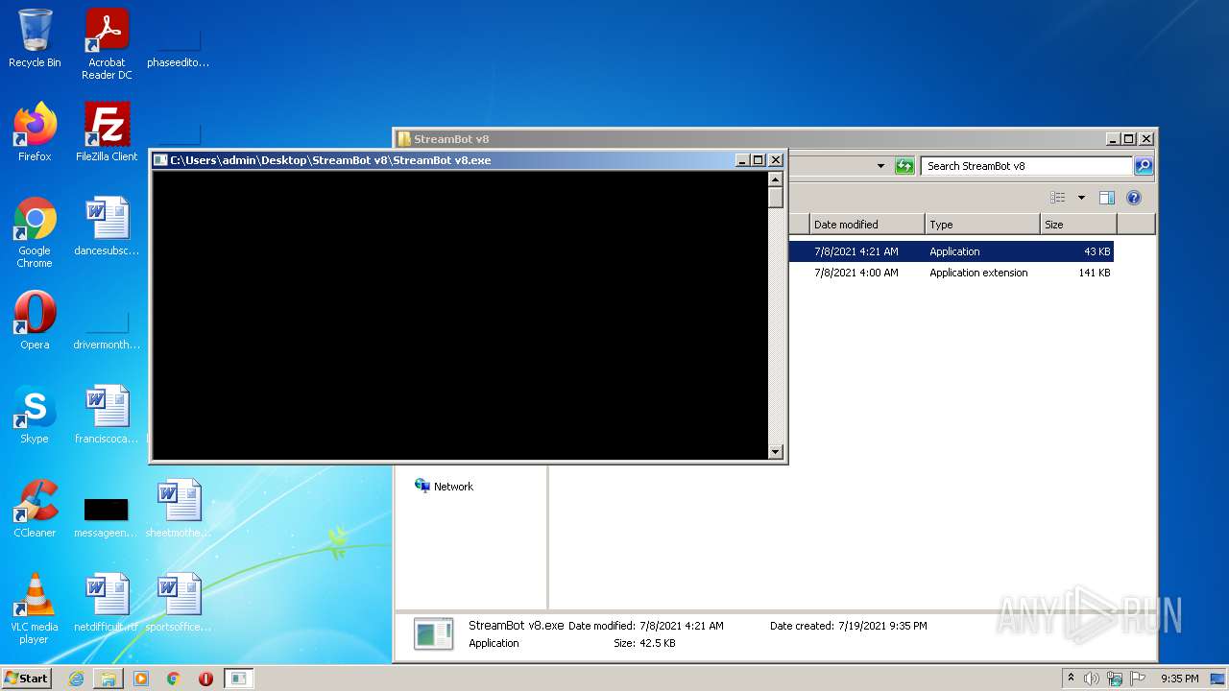This screenshot has width=1229, height=691.
Task: Click the refresh button in Explorer address bar
Action: pos(904,166)
